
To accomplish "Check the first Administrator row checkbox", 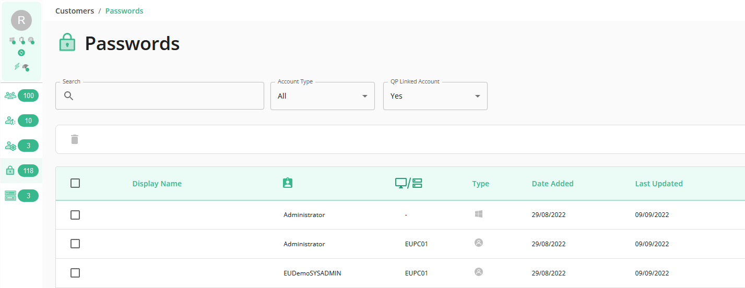I will coord(75,215).
